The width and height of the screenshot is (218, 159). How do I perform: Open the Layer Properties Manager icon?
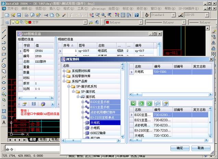7,22
